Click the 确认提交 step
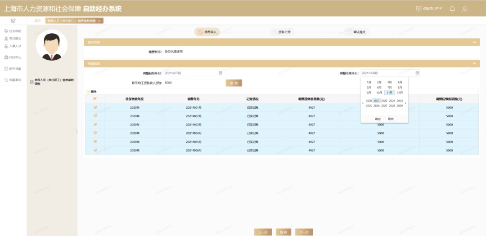486x236 pixels. point(356,32)
